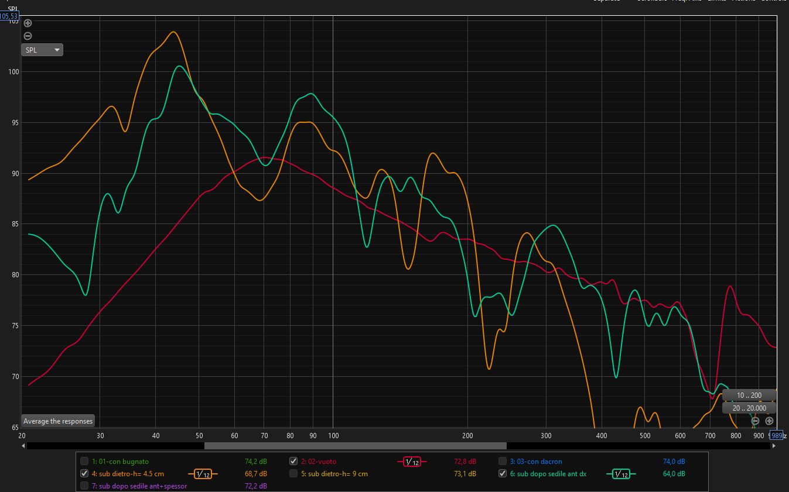Click the 989 frequency limit field
789x492 pixels.
(x=776, y=435)
